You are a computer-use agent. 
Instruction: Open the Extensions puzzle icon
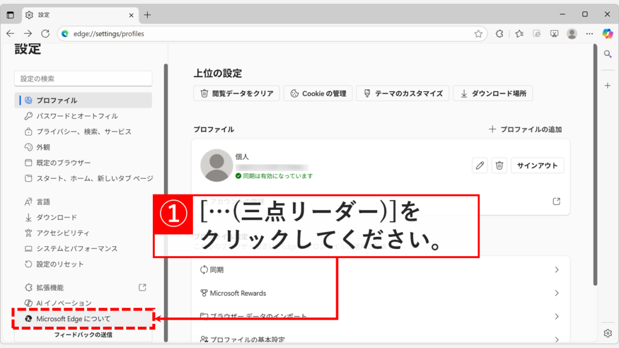pos(499,34)
